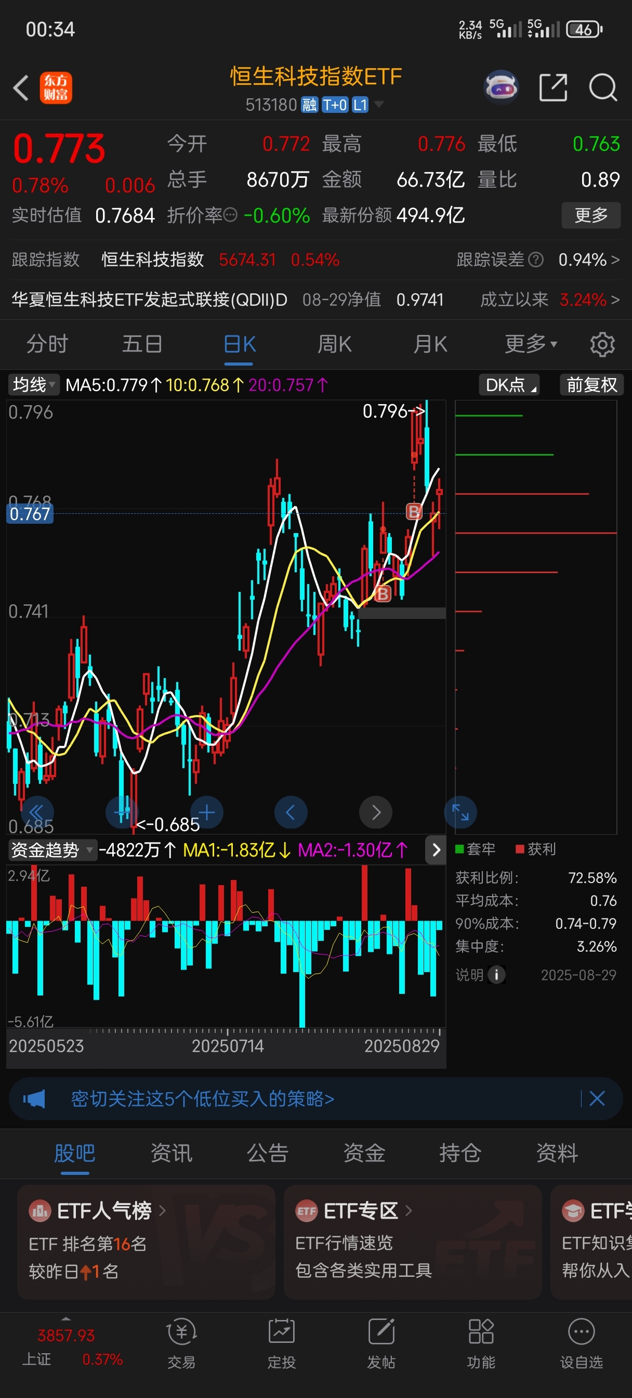Move chart one step right arrow
This screenshot has height=1398, width=632.
375,812
